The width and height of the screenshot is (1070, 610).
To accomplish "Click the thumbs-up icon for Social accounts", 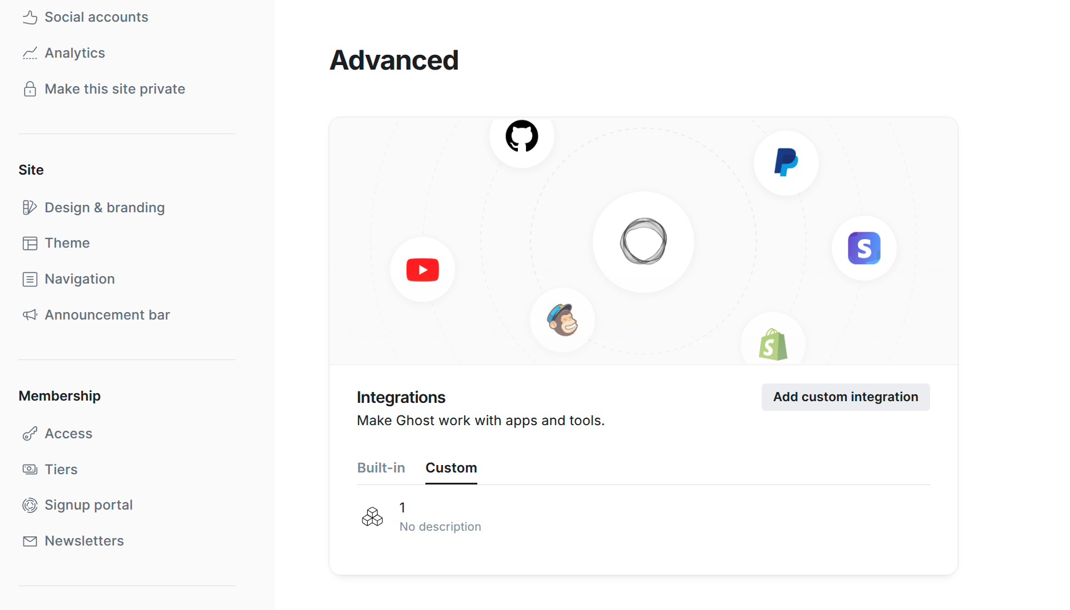I will (30, 17).
